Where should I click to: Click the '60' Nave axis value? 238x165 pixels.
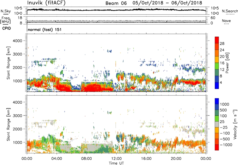click(213, 18)
